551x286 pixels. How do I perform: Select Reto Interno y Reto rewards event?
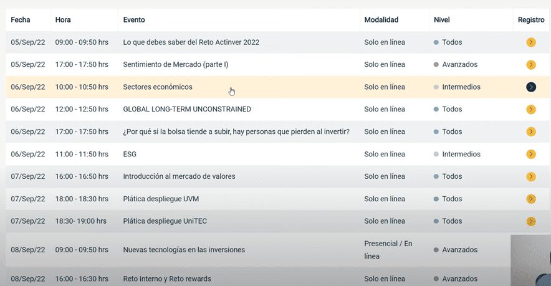tap(167, 279)
